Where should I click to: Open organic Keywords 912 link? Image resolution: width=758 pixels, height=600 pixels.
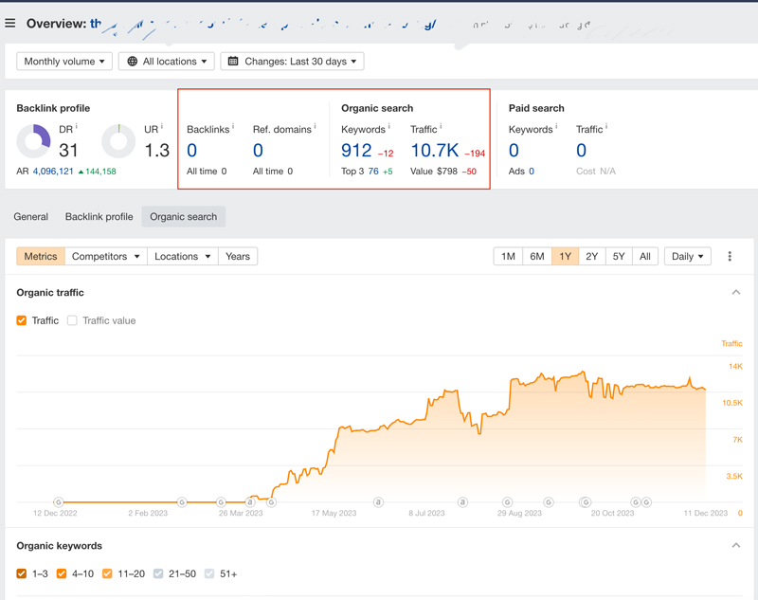pos(356,151)
